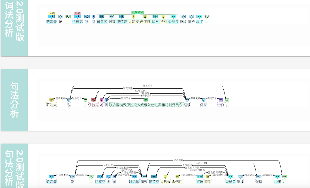
Task: Click the purple vn tag above 合作
Action: pos(221,100)
